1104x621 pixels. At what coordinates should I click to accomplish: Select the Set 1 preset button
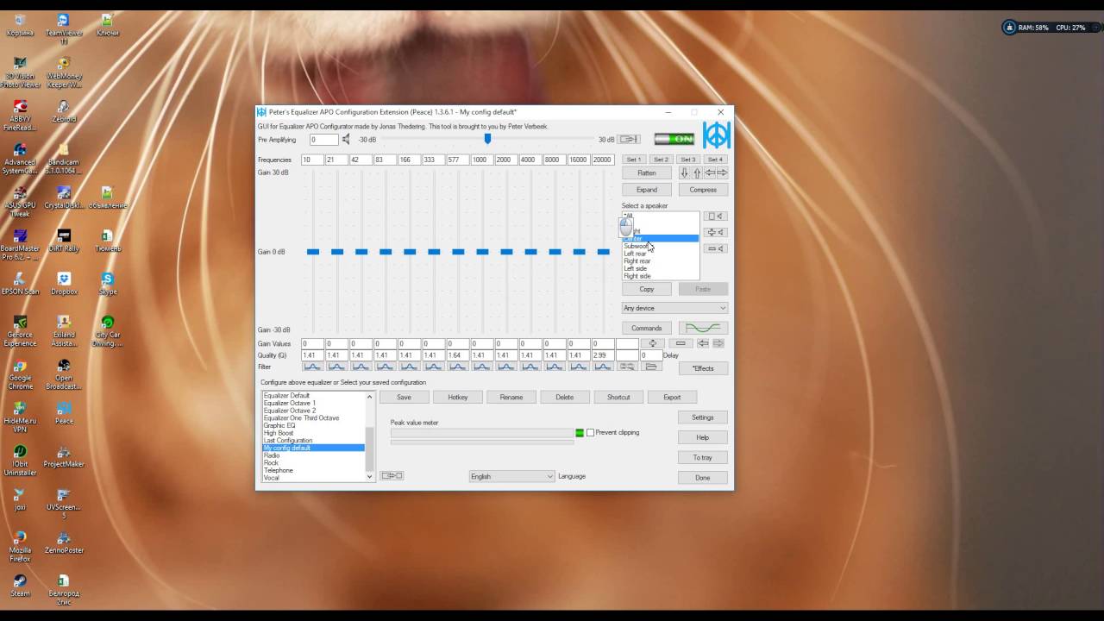point(634,160)
